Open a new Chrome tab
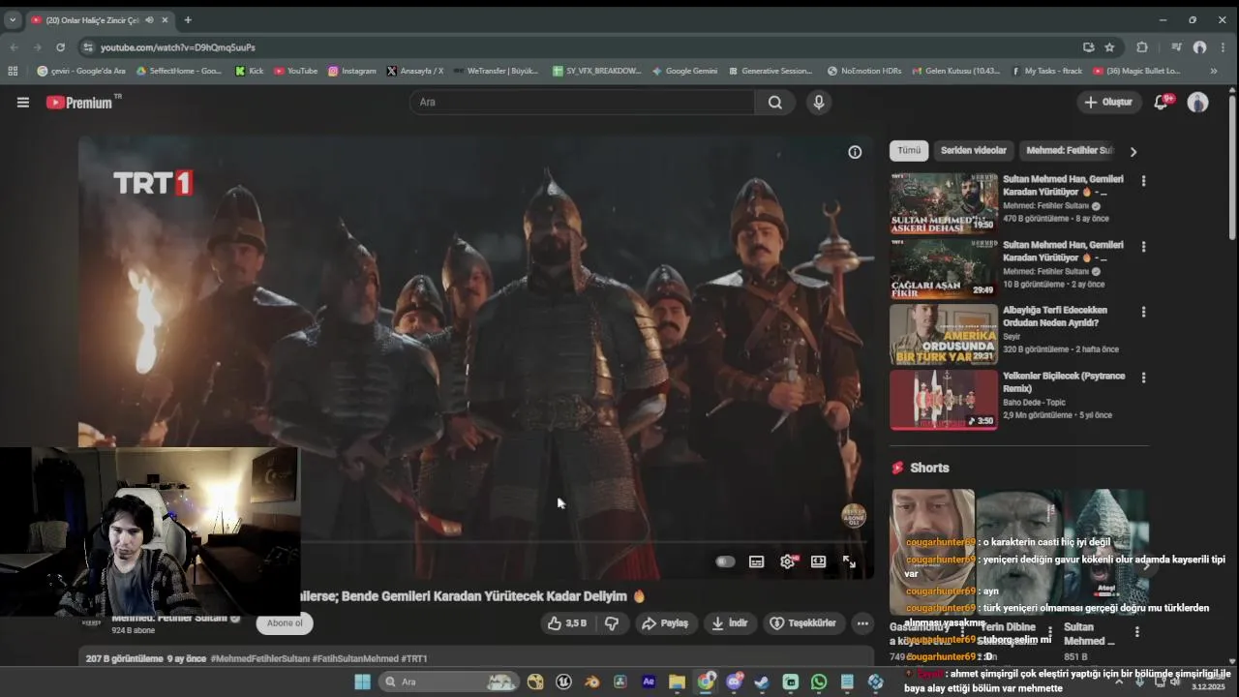The image size is (1239, 697). click(188, 20)
